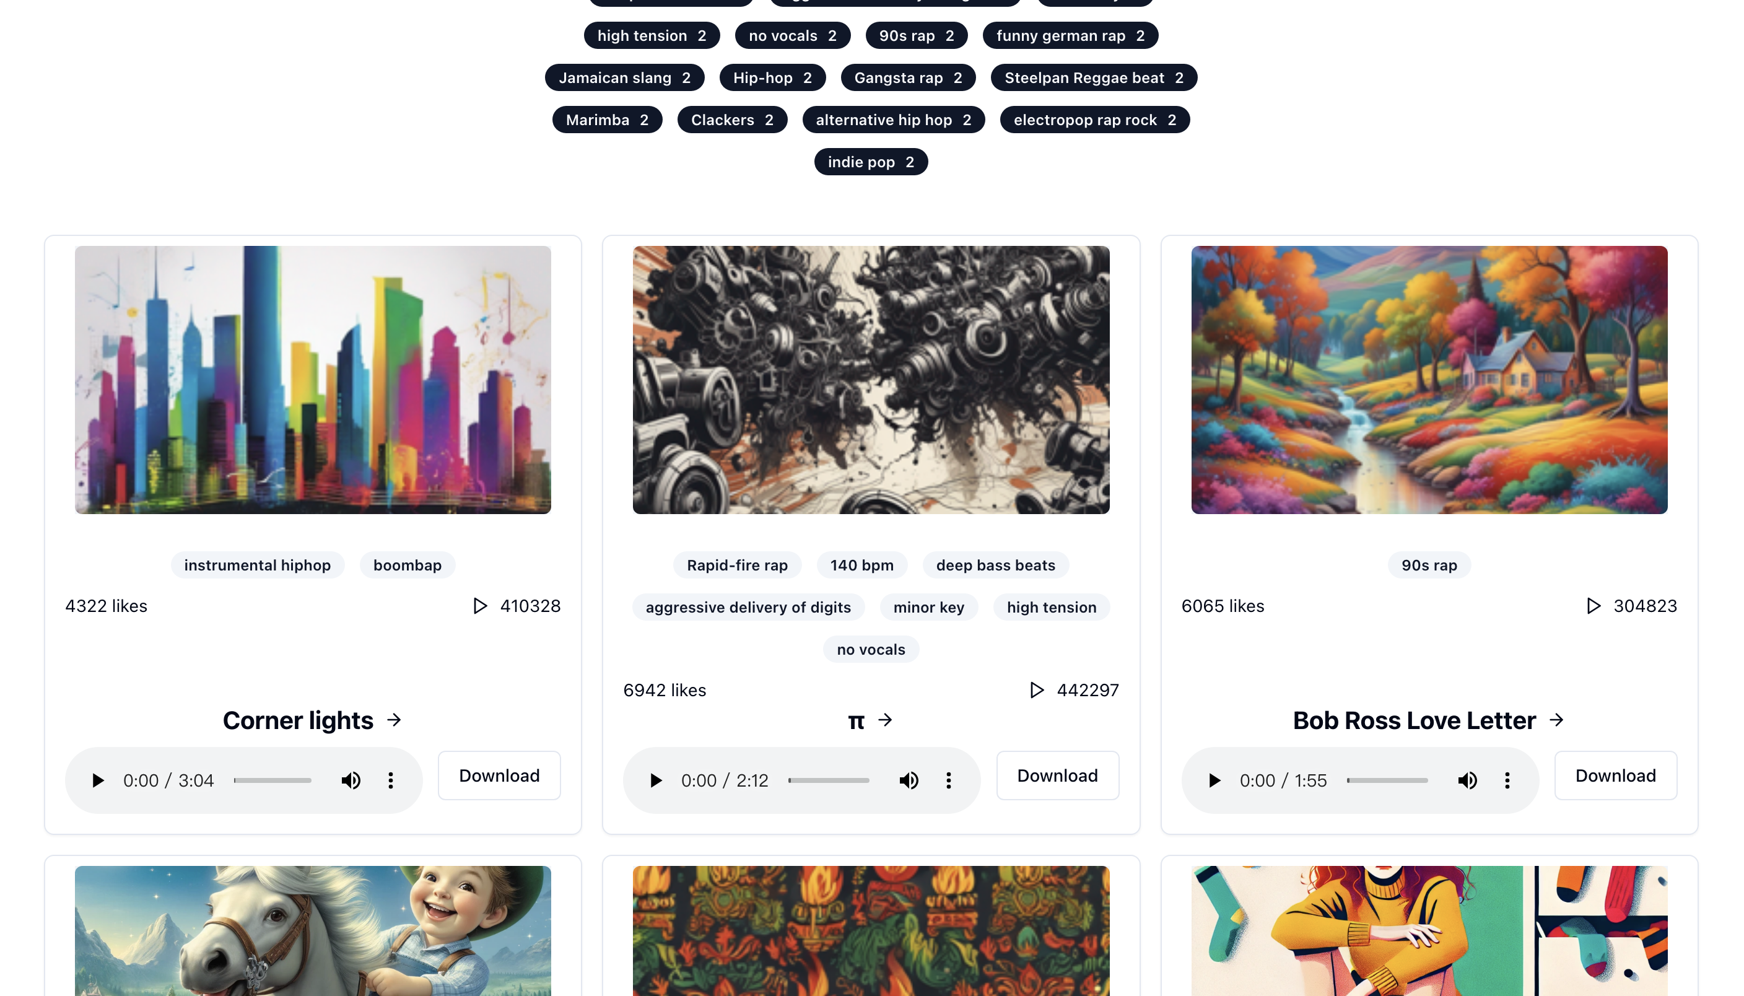The height and width of the screenshot is (996, 1744).
Task: Select the instrumental hiphop tag on Corner lights
Action: click(257, 565)
